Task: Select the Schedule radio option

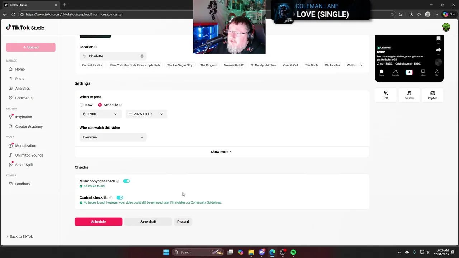Action: (x=100, y=105)
